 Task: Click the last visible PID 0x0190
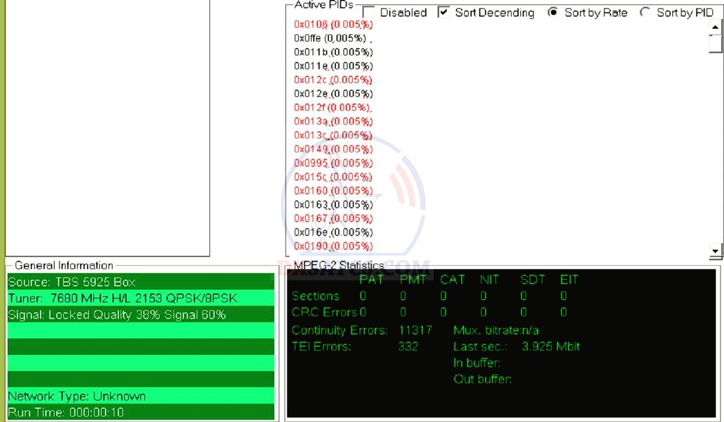tap(333, 247)
